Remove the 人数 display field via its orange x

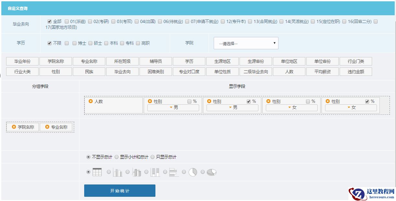click(x=91, y=101)
